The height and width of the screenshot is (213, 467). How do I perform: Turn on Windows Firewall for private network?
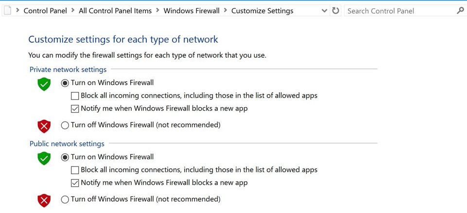(x=65, y=83)
